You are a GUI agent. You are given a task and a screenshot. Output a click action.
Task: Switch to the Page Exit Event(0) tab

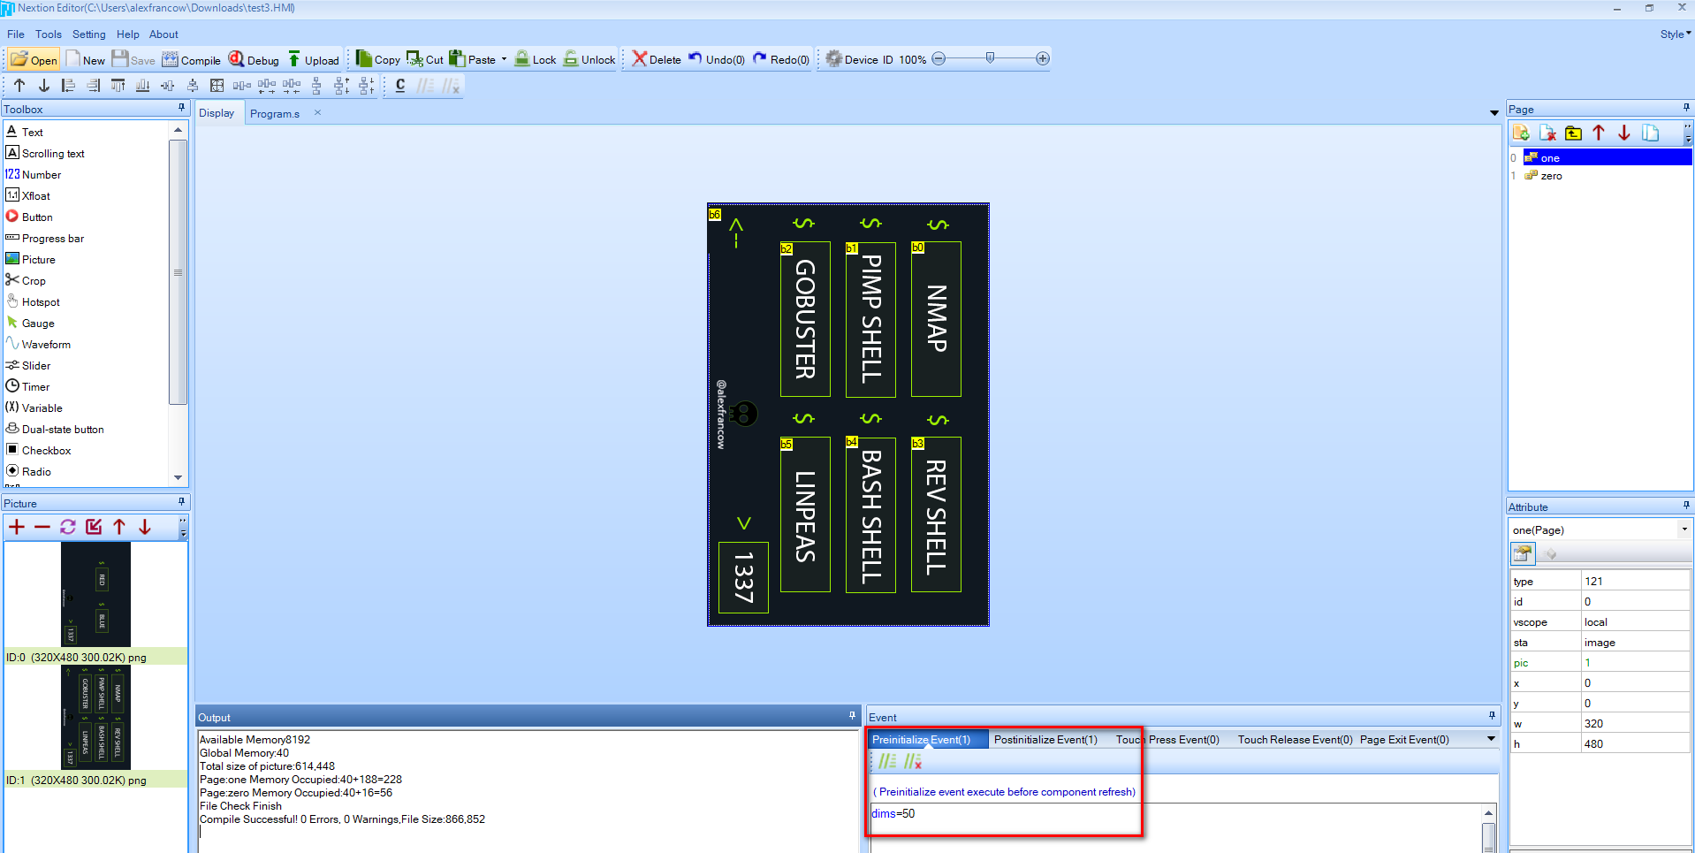coord(1404,739)
